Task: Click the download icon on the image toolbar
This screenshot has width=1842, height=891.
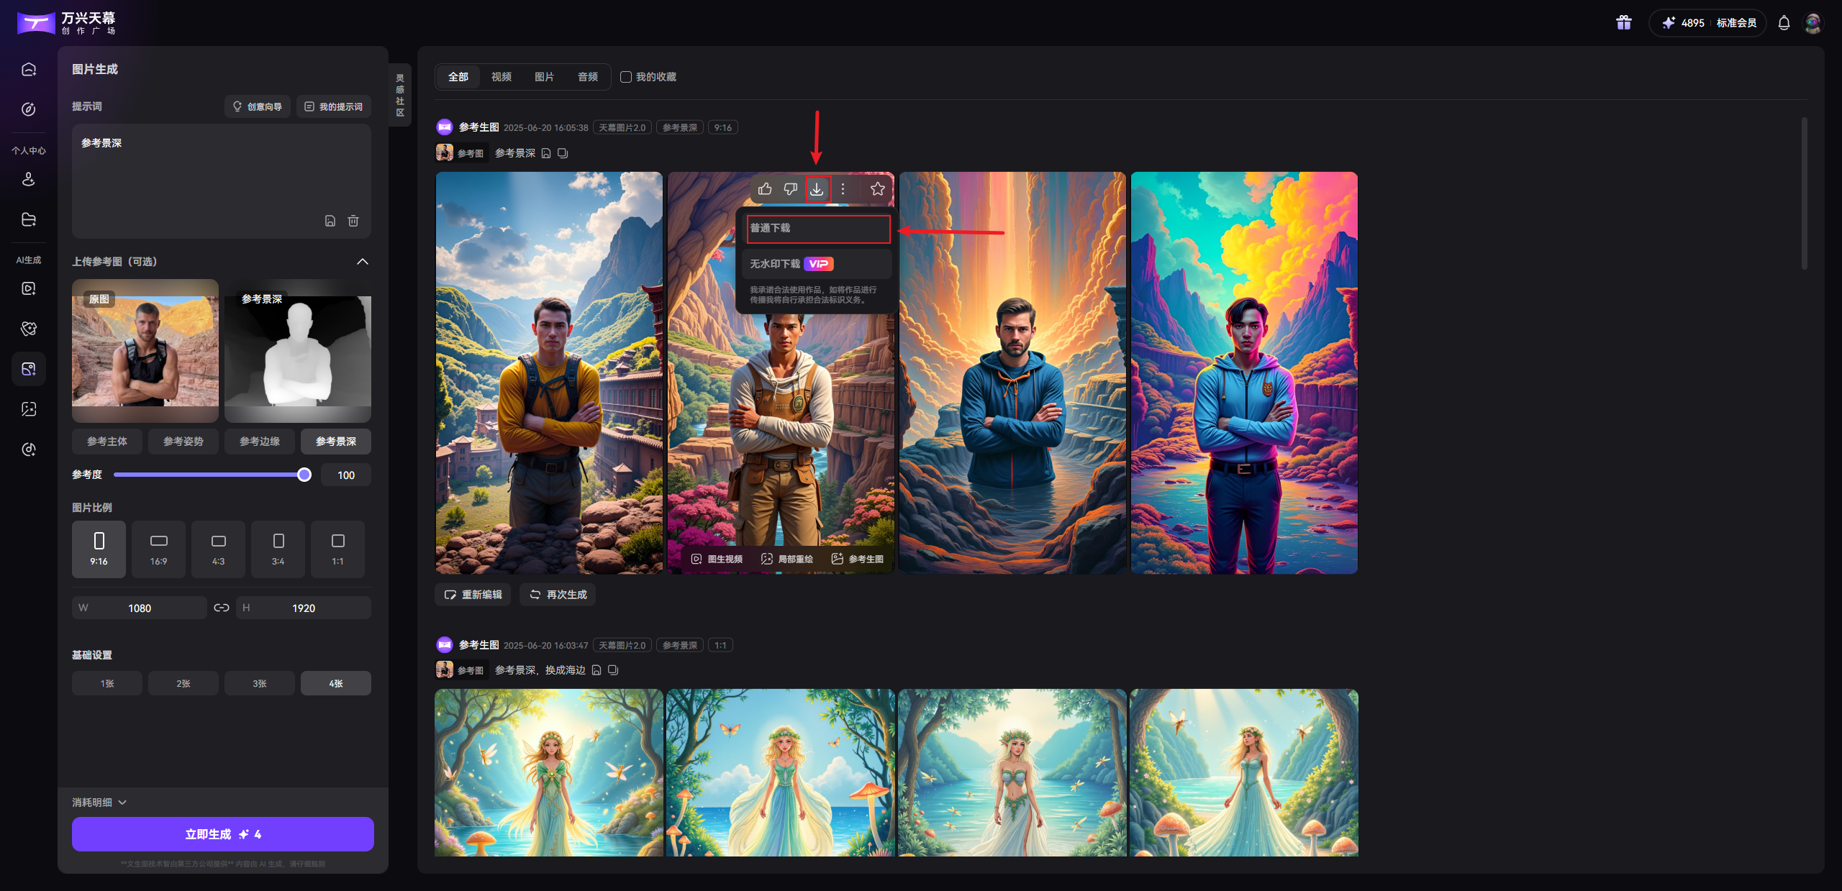Action: pyautogui.click(x=817, y=189)
